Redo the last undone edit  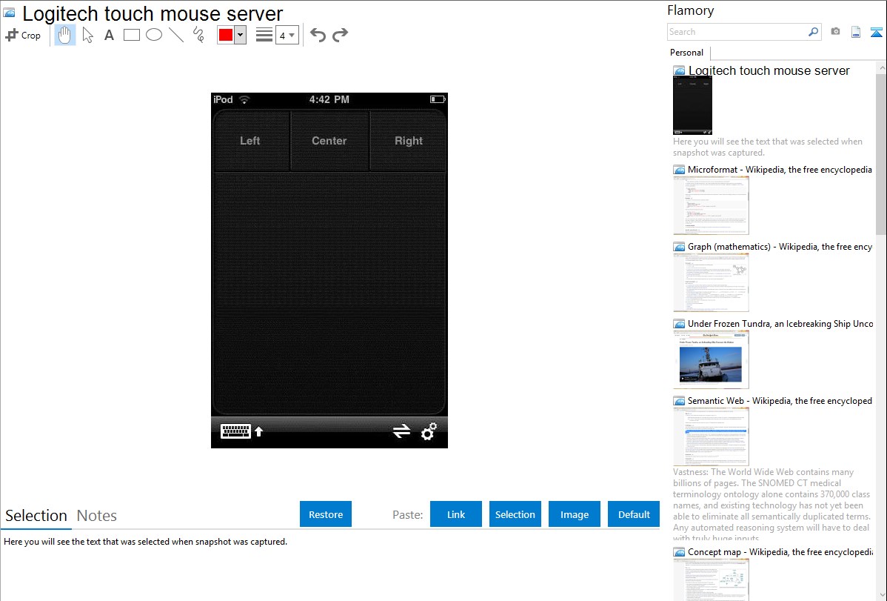click(341, 35)
